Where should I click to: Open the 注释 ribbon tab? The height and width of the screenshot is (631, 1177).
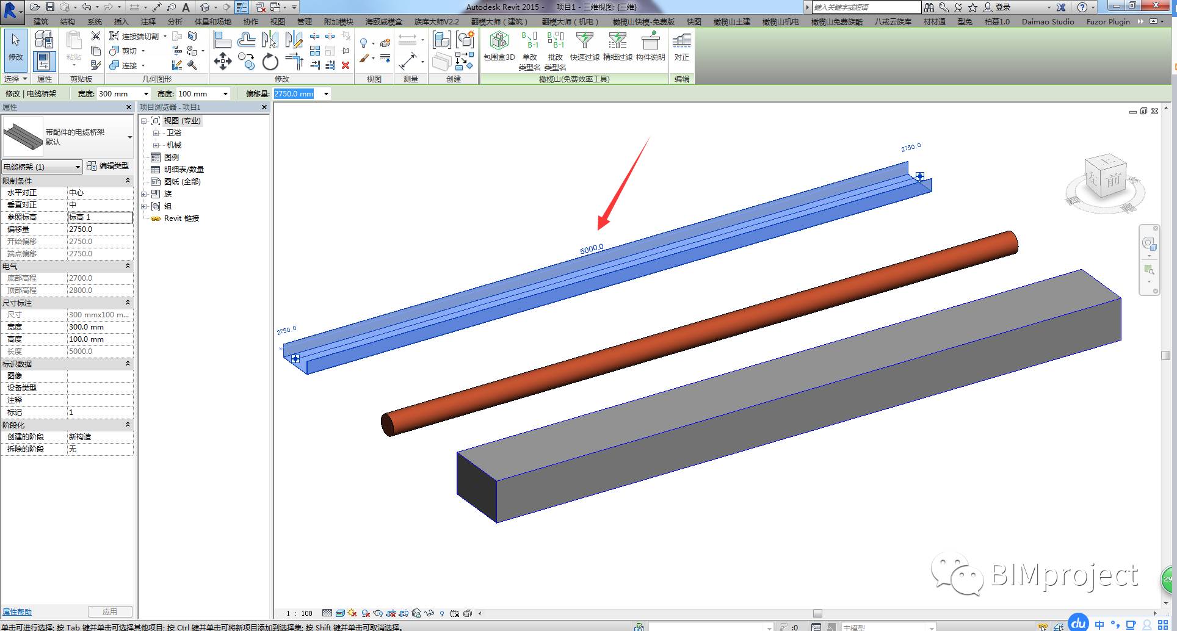click(x=148, y=21)
